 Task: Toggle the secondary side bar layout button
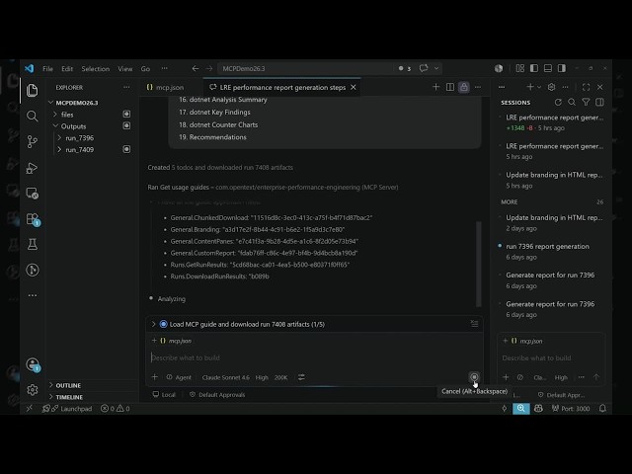(562, 68)
